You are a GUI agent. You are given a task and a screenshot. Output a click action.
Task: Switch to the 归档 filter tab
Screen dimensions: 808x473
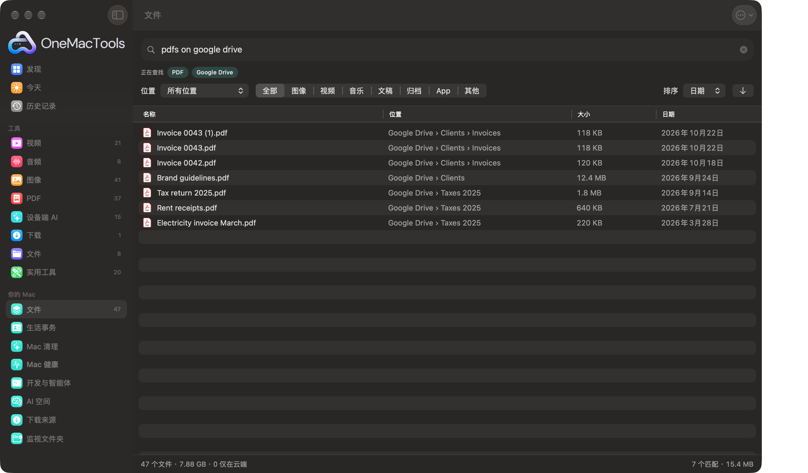point(414,91)
